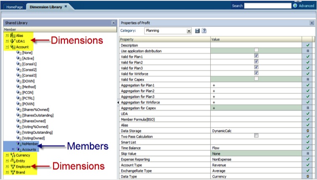
Task: Click the Alias dimension icon
Action: click(13, 35)
